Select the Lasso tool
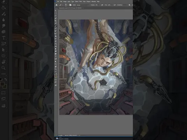 56,16
